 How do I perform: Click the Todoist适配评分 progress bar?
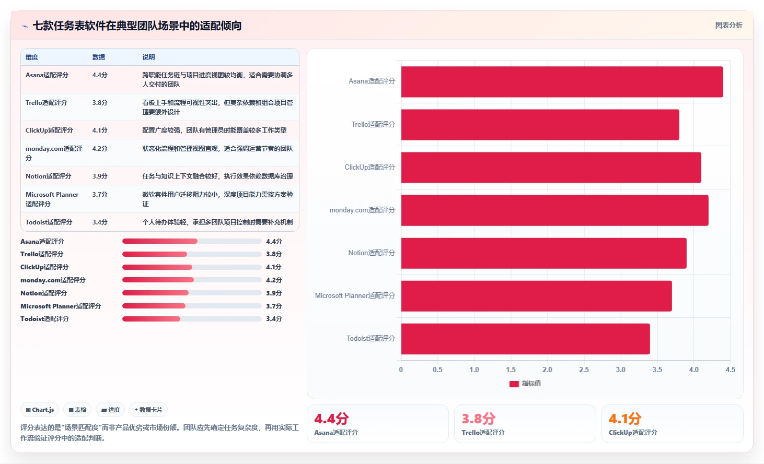pos(192,319)
